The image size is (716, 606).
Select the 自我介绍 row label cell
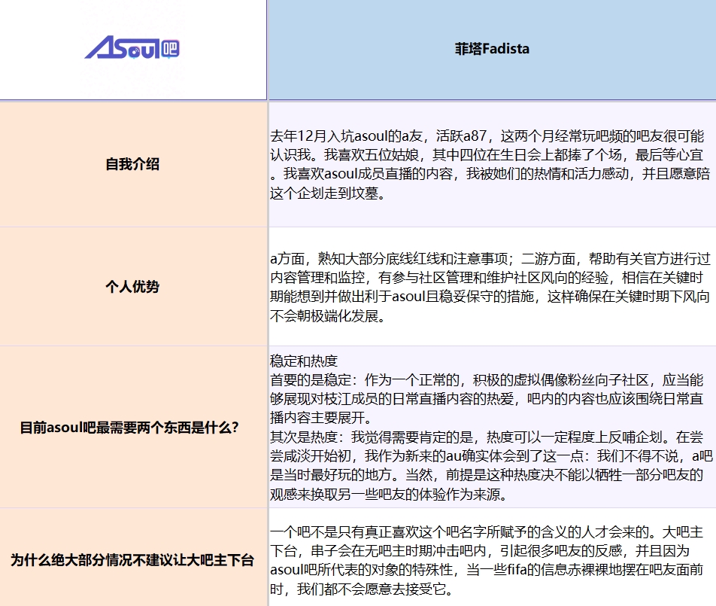(x=133, y=164)
